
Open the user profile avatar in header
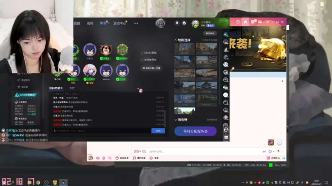[195, 24]
